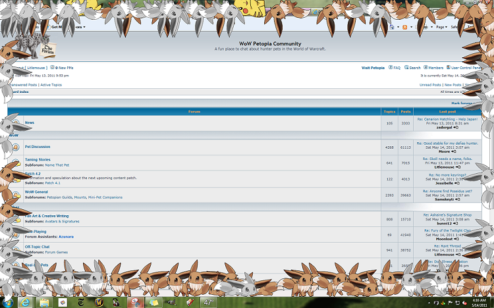Open the New Posts link
Viewport: 494px width, 308px height.
[453, 85]
